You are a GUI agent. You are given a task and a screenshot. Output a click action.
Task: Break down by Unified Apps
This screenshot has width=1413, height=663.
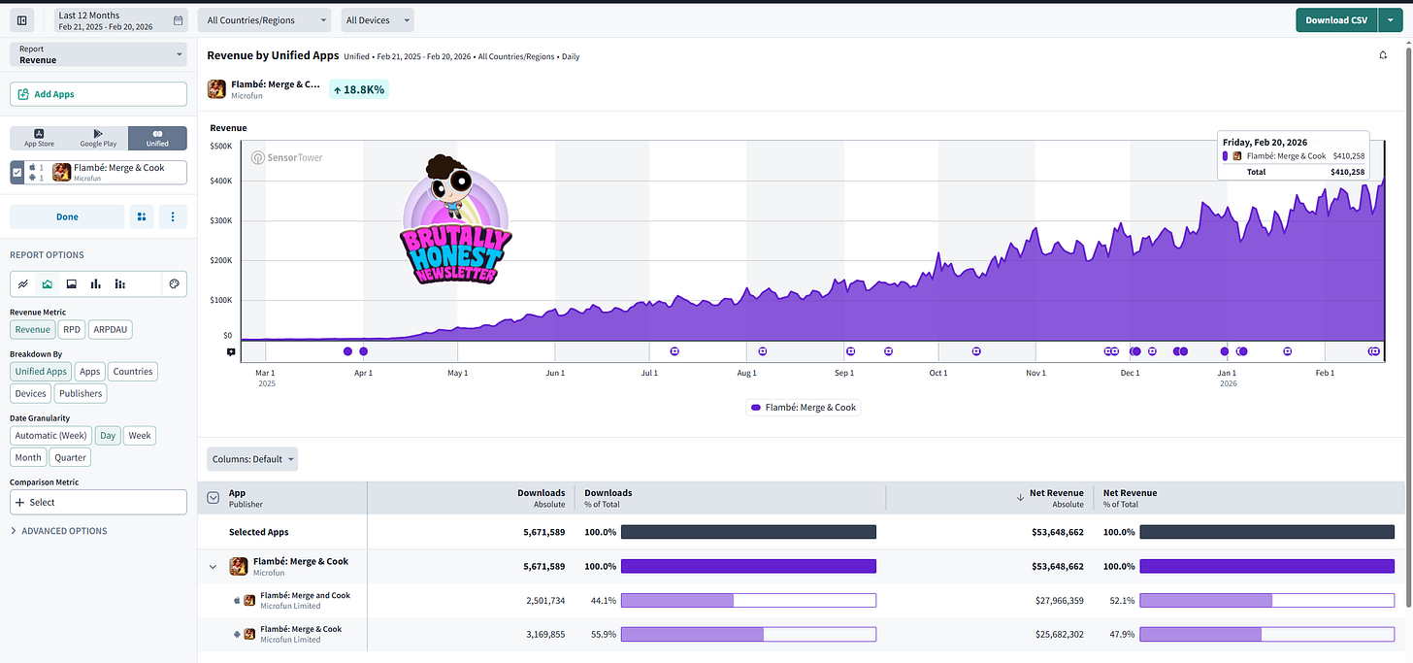[41, 371]
